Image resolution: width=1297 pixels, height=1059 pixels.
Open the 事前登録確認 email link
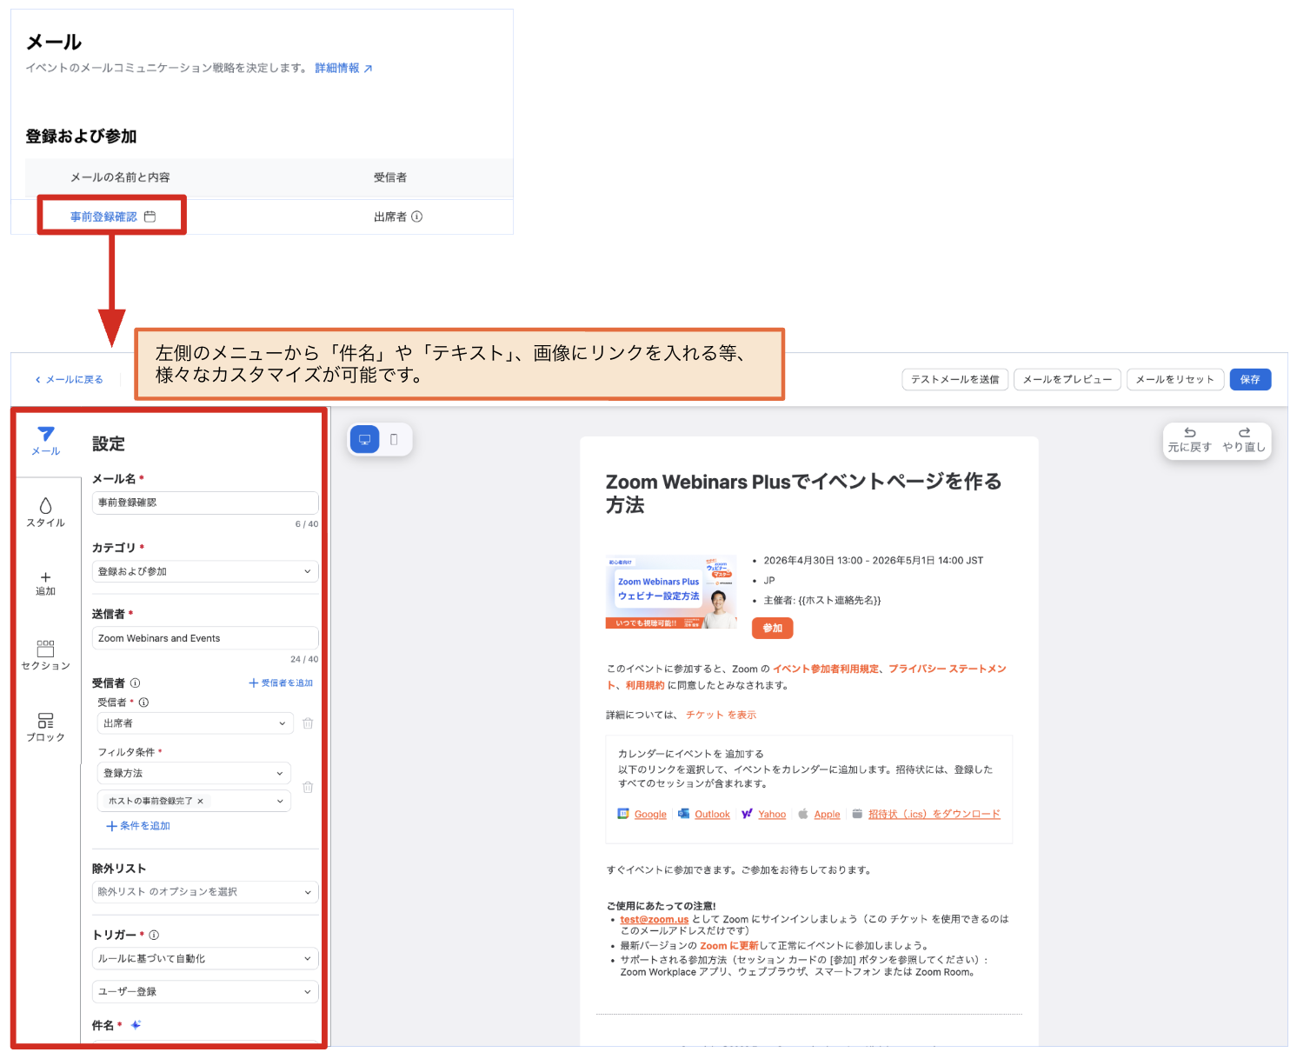coord(103,216)
